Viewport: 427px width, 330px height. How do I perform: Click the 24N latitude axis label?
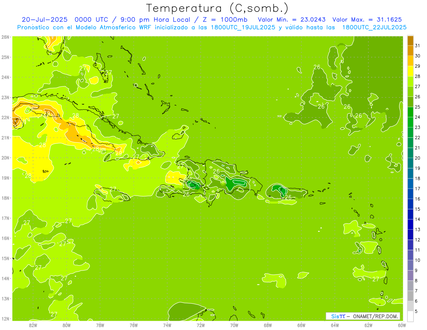click(x=5, y=77)
